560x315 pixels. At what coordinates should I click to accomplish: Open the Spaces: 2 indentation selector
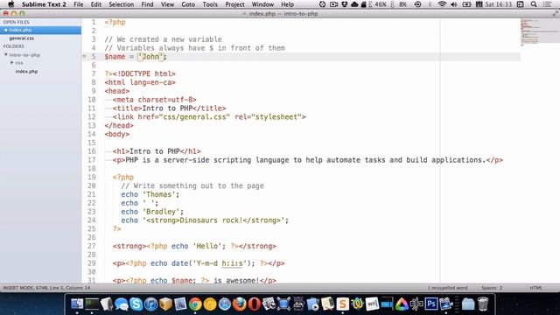[492, 288]
